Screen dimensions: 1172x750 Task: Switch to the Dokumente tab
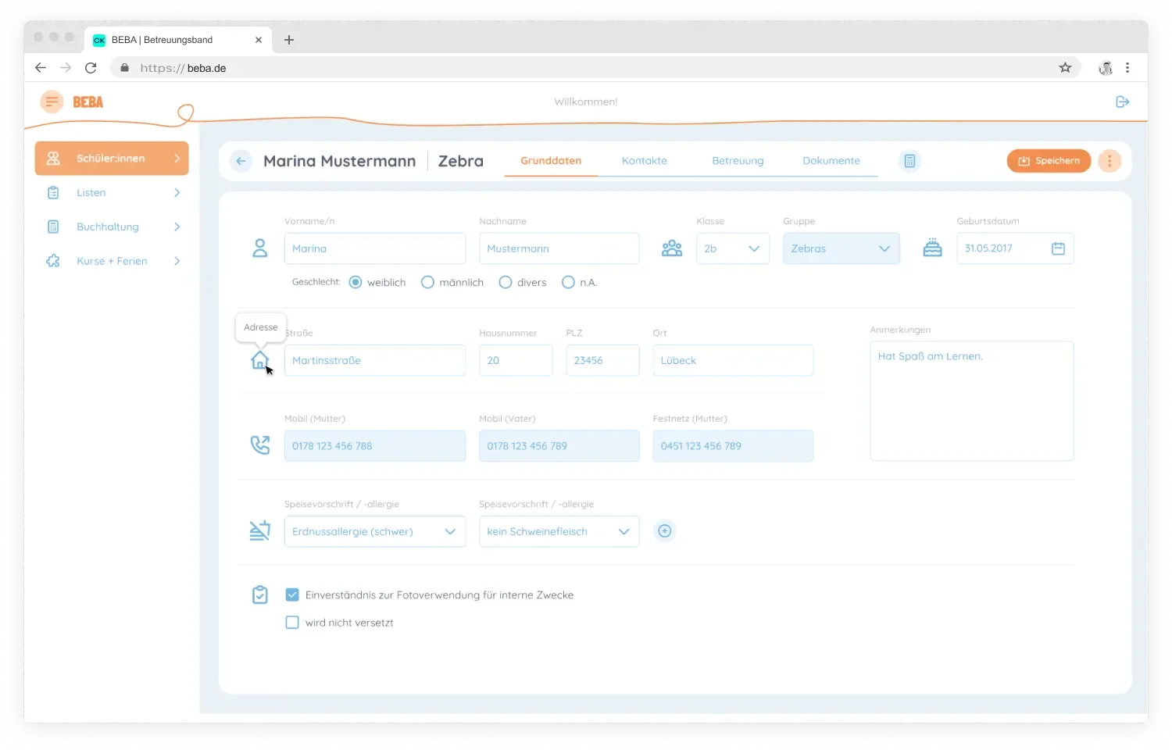pyautogui.click(x=831, y=161)
